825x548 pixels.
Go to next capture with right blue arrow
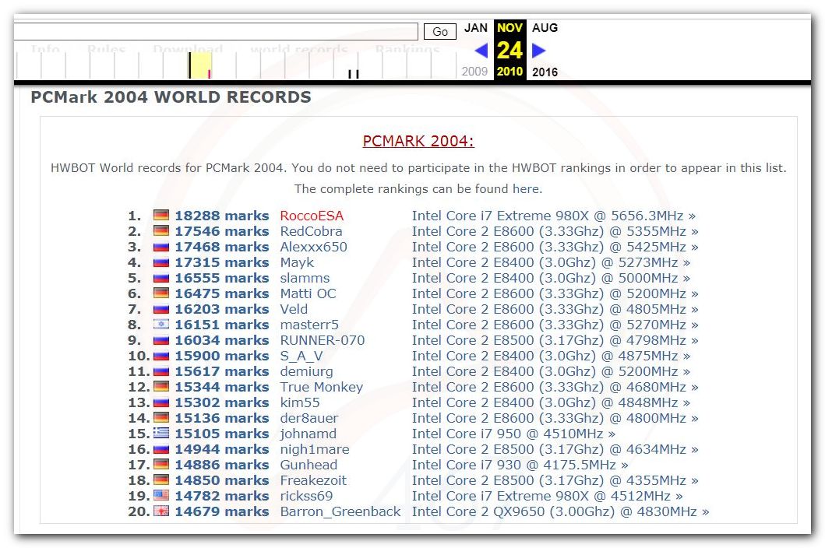tap(539, 51)
